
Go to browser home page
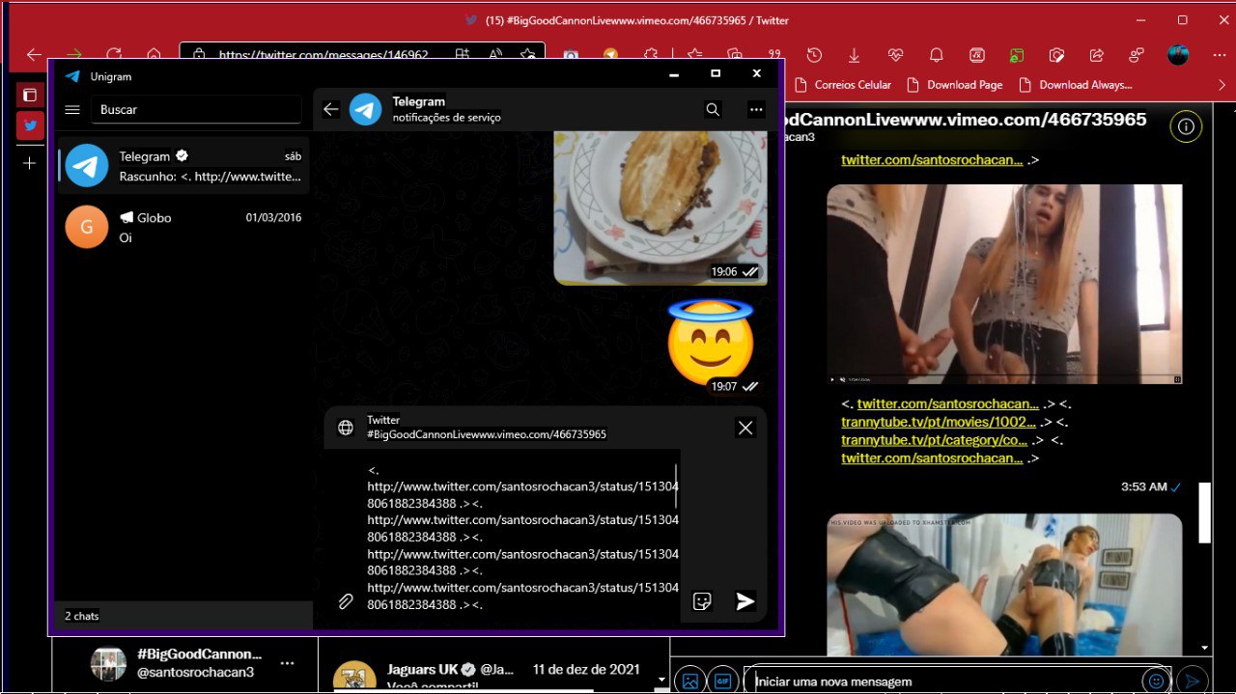(x=154, y=55)
